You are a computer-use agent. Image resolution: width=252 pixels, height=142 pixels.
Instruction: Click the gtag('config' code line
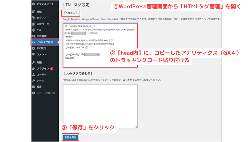pyautogui.click(x=83, y=54)
